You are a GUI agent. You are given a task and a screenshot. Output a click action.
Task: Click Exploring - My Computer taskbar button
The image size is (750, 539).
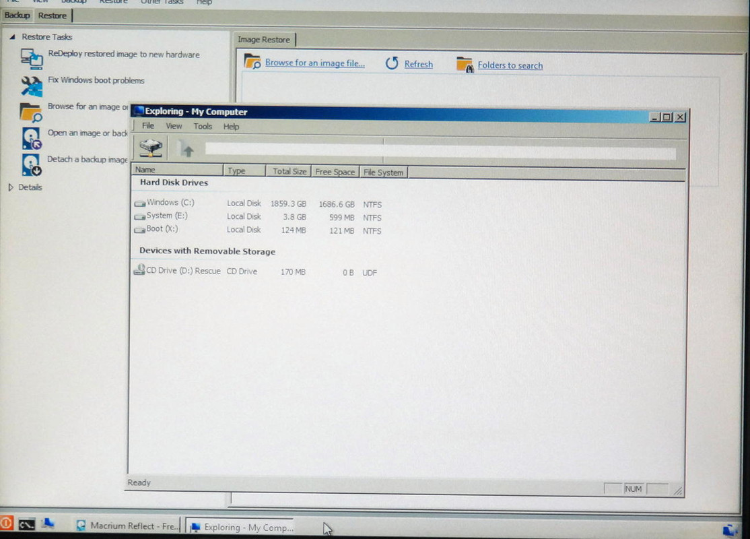(x=242, y=527)
